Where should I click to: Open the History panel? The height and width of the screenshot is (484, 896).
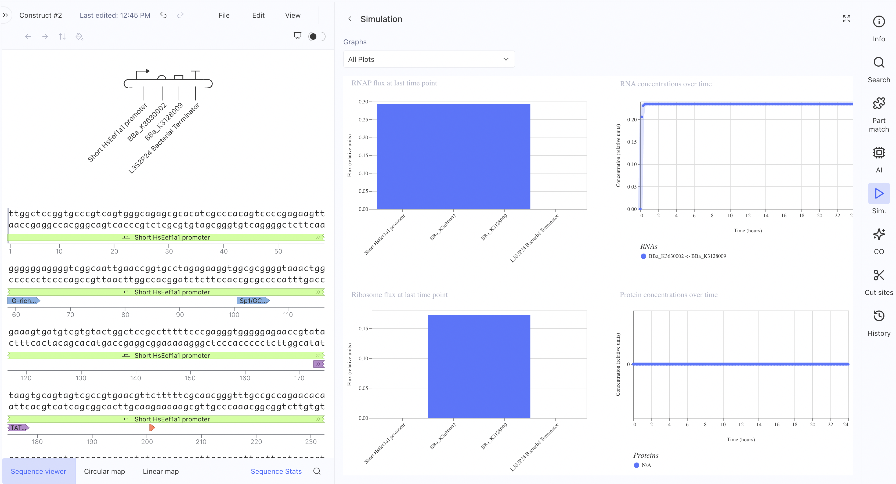click(x=879, y=323)
